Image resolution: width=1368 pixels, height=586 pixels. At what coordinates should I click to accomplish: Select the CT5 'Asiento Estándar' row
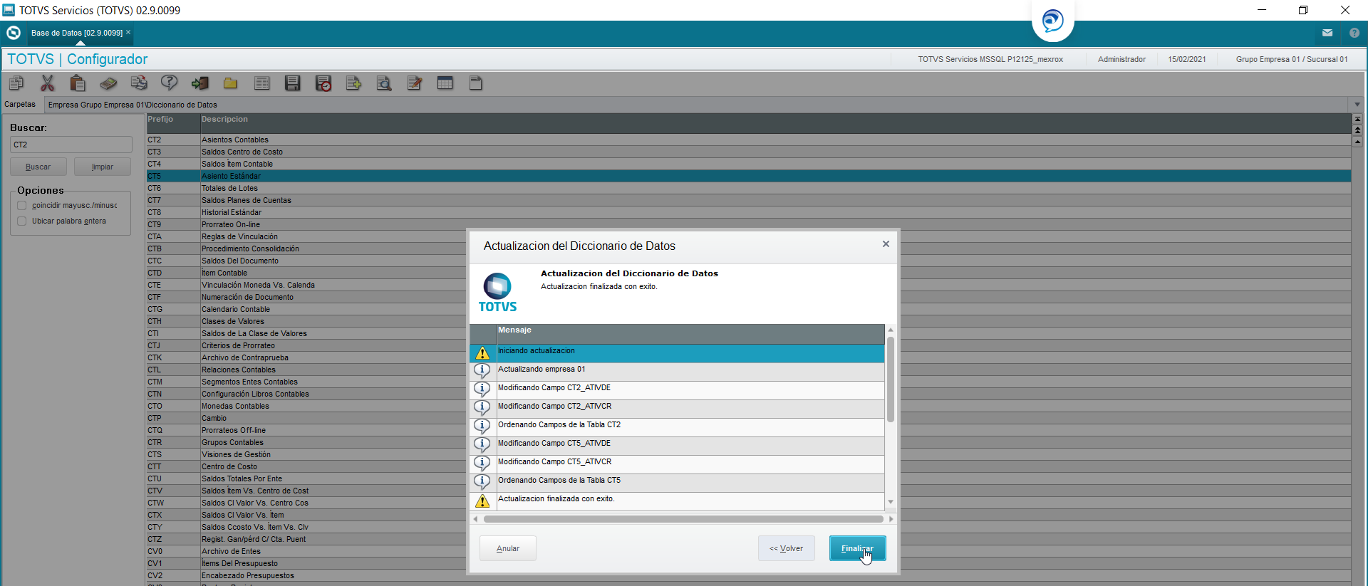click(x=748, y=176)
